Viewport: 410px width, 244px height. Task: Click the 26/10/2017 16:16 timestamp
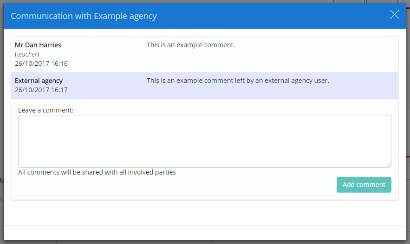41,63
